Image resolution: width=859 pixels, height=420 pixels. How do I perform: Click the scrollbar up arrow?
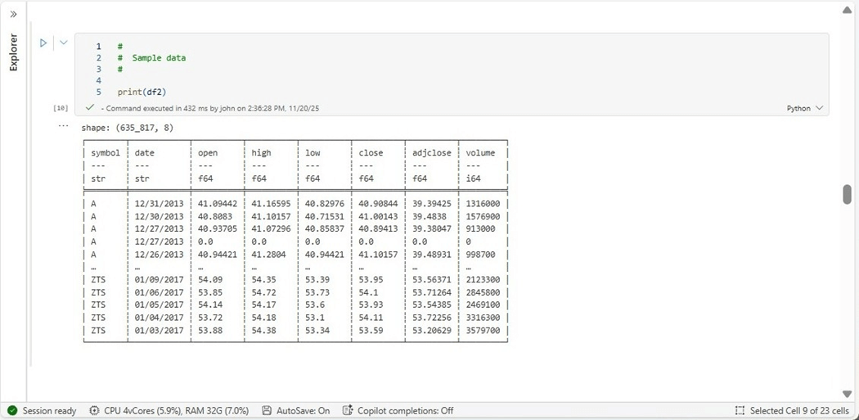tap(847, 9)
